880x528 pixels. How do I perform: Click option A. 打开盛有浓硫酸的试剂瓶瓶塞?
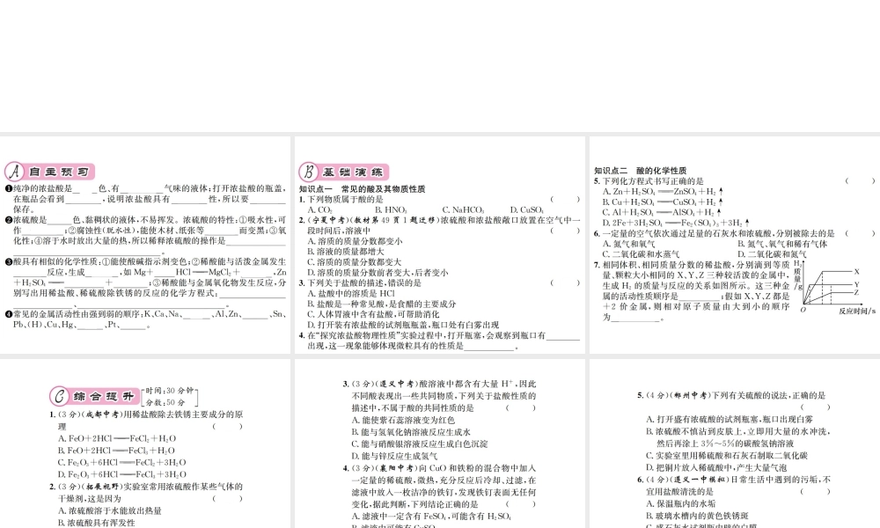730,419
